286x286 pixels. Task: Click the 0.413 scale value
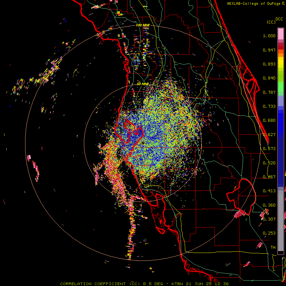[x=269, y=191]
